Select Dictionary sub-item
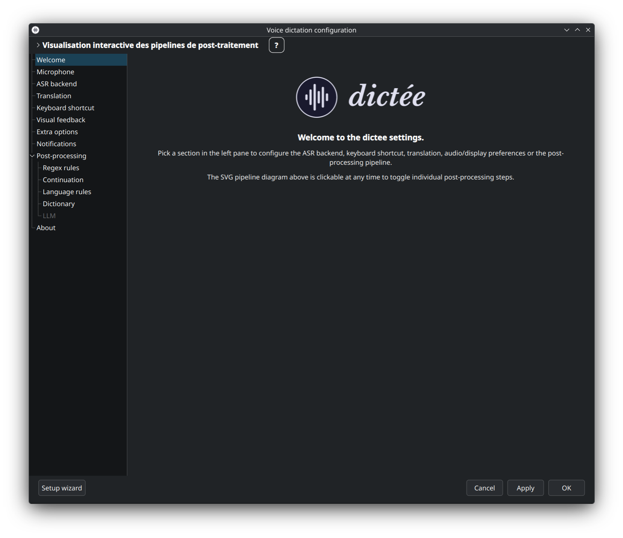The width and height of the screenshot is (623, 538). coord(59,204)
